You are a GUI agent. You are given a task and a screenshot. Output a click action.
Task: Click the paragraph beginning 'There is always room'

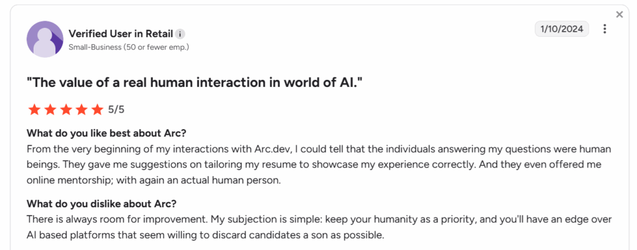(x=319, y=227)
